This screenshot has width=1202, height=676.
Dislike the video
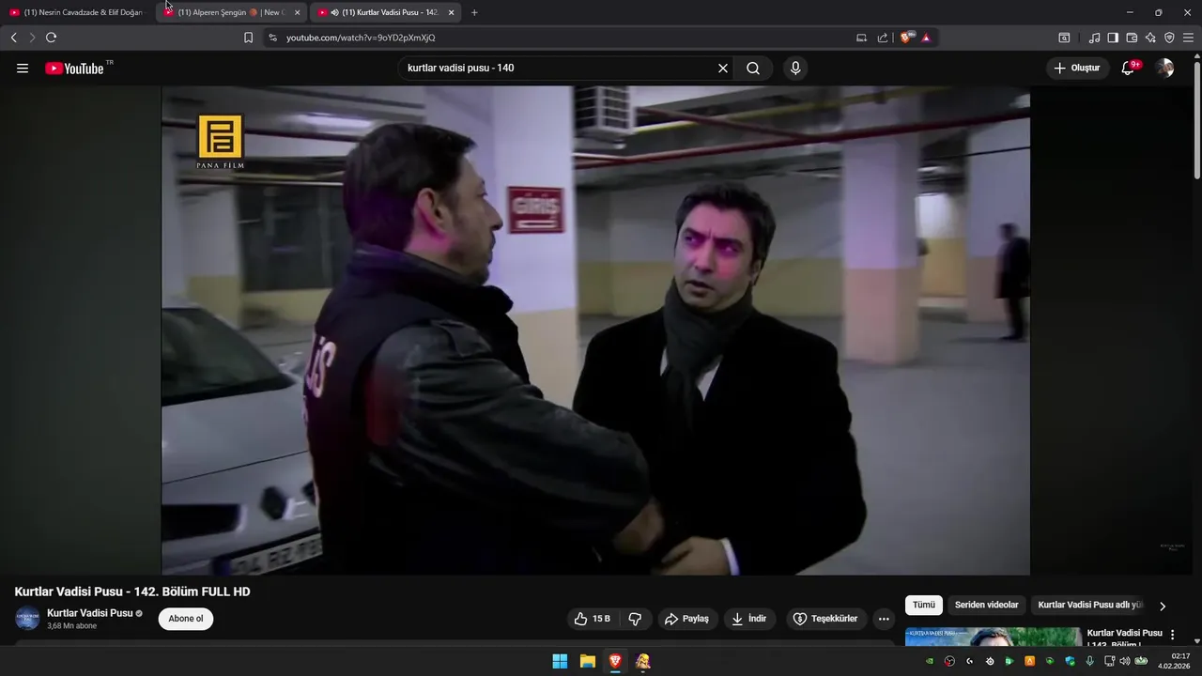[x=635, y=619]
